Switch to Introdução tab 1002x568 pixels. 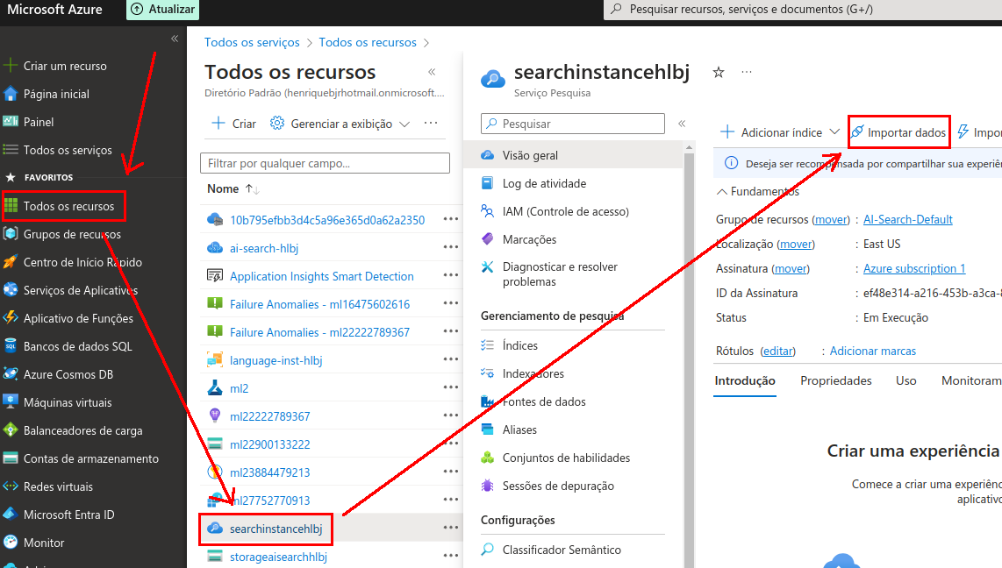744,380
